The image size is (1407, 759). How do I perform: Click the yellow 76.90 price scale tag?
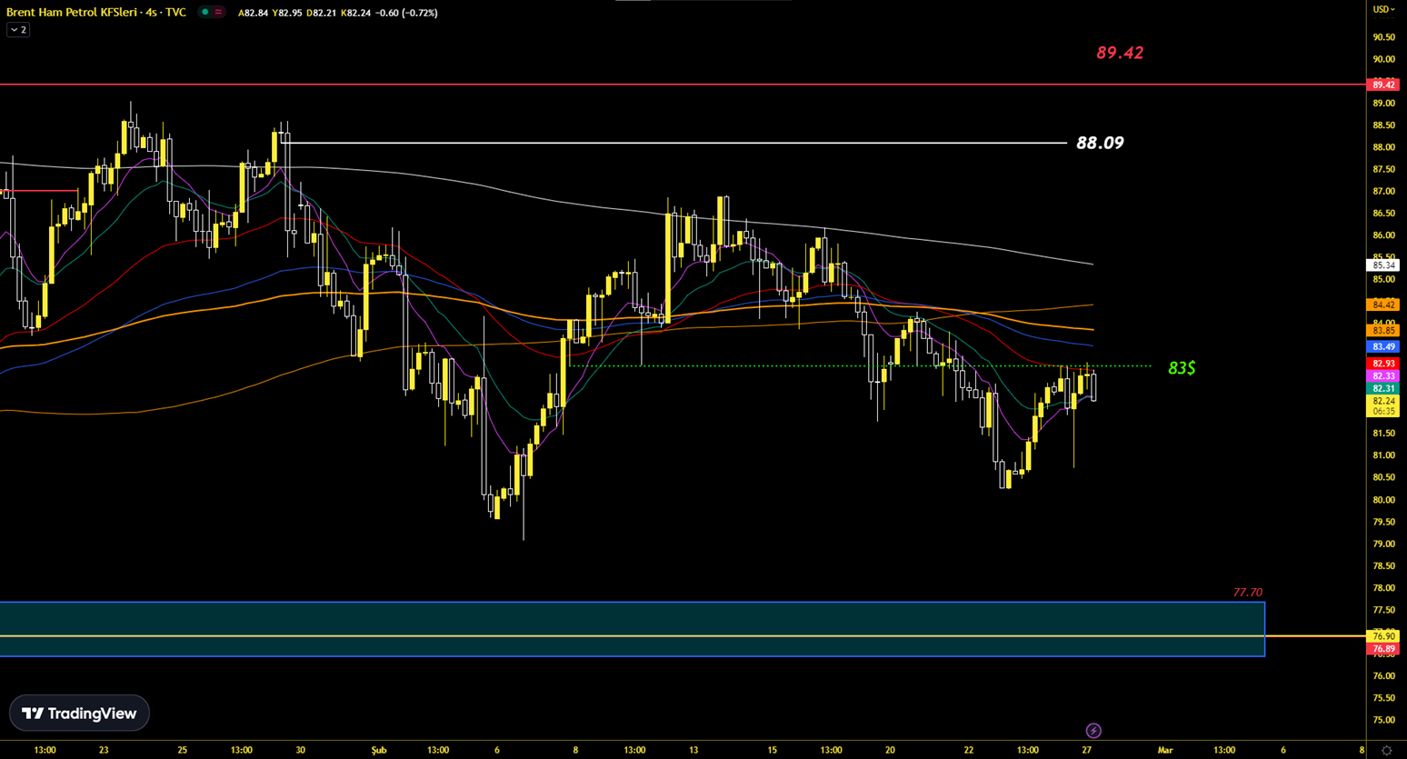(x=1383, y=636)
